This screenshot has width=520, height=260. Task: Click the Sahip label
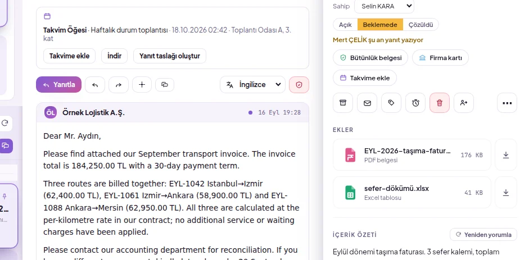341,6
